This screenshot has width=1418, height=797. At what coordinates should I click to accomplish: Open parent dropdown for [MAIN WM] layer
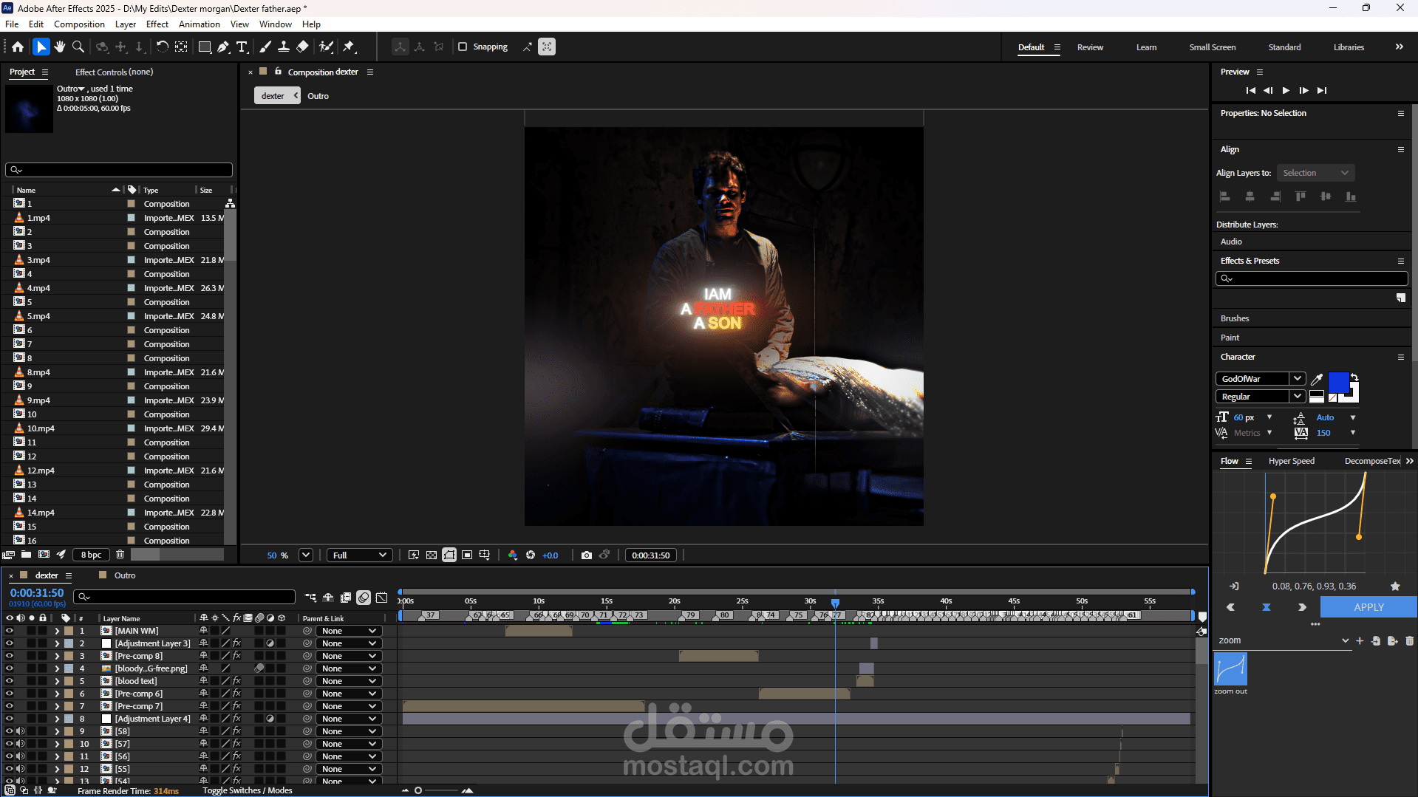pos(349,631)
